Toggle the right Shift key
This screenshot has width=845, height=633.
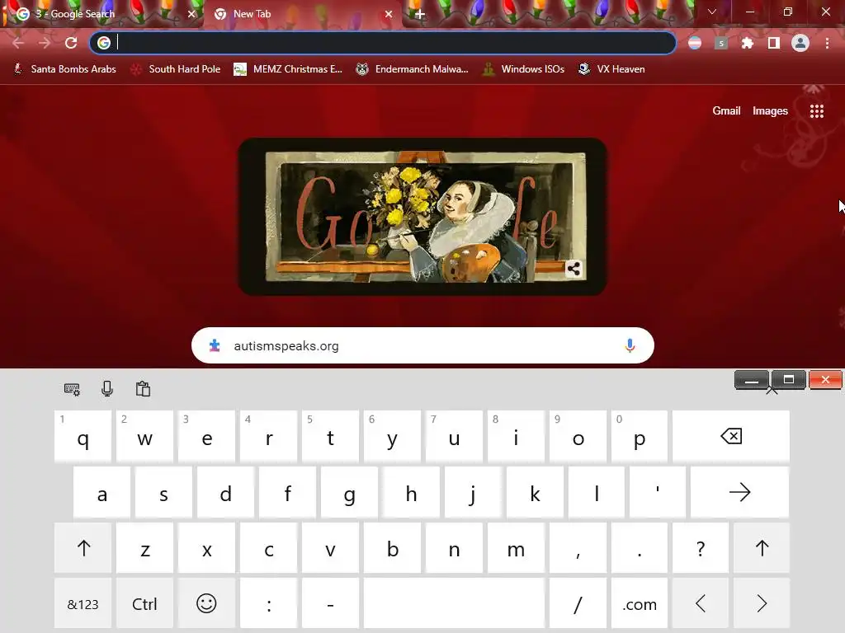pos(762,548)
